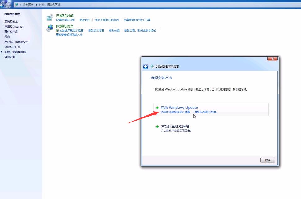Open 程序 in sidebar
The image size is (301, 199).
tap(7, 37)
